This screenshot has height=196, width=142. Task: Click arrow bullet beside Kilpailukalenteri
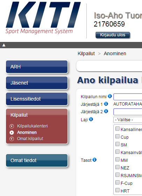click(12, 126)
